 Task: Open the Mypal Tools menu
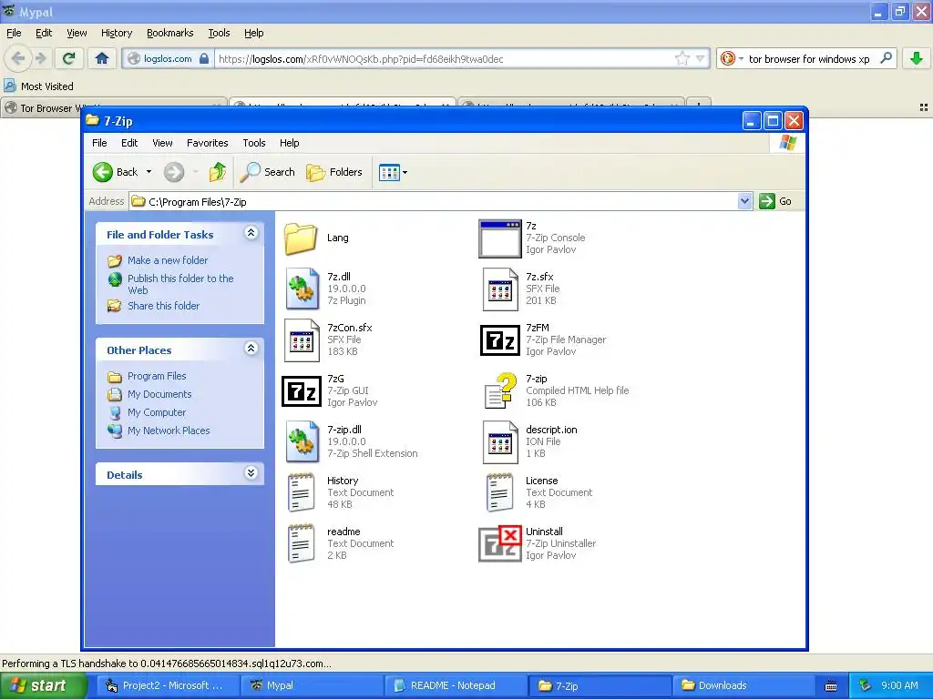pyautogui.click(x=219, y=33)
